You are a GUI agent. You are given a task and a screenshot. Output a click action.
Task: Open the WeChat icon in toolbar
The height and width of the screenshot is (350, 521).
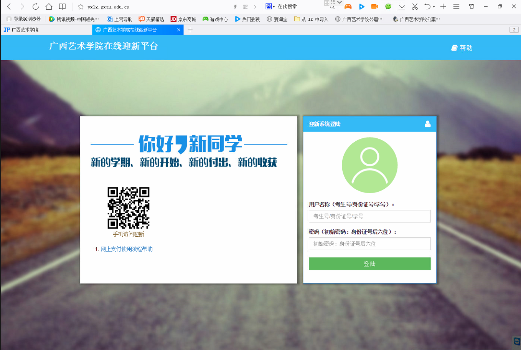388,7
